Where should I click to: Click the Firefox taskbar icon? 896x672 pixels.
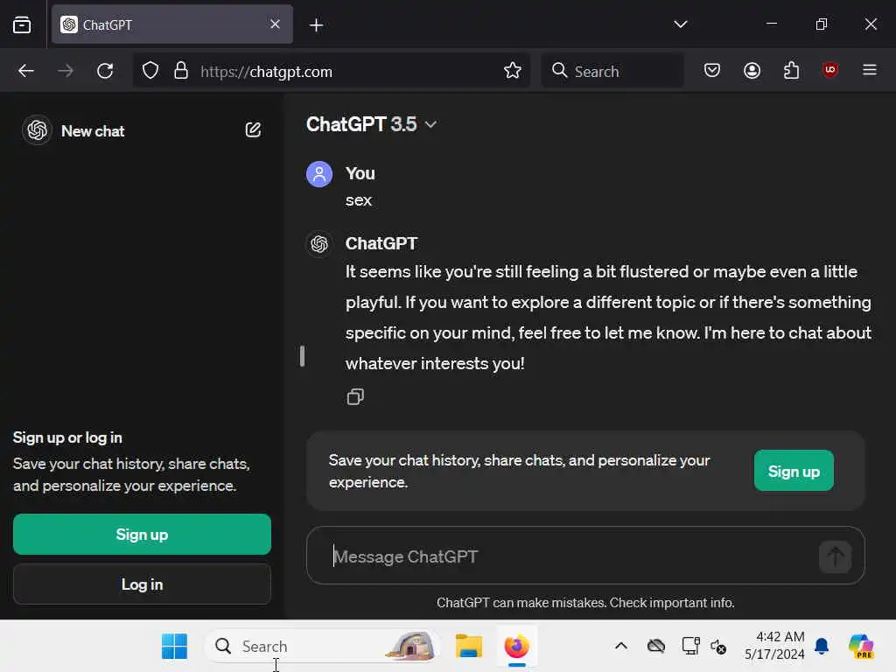pyautogui.click(x=516, y=647)
